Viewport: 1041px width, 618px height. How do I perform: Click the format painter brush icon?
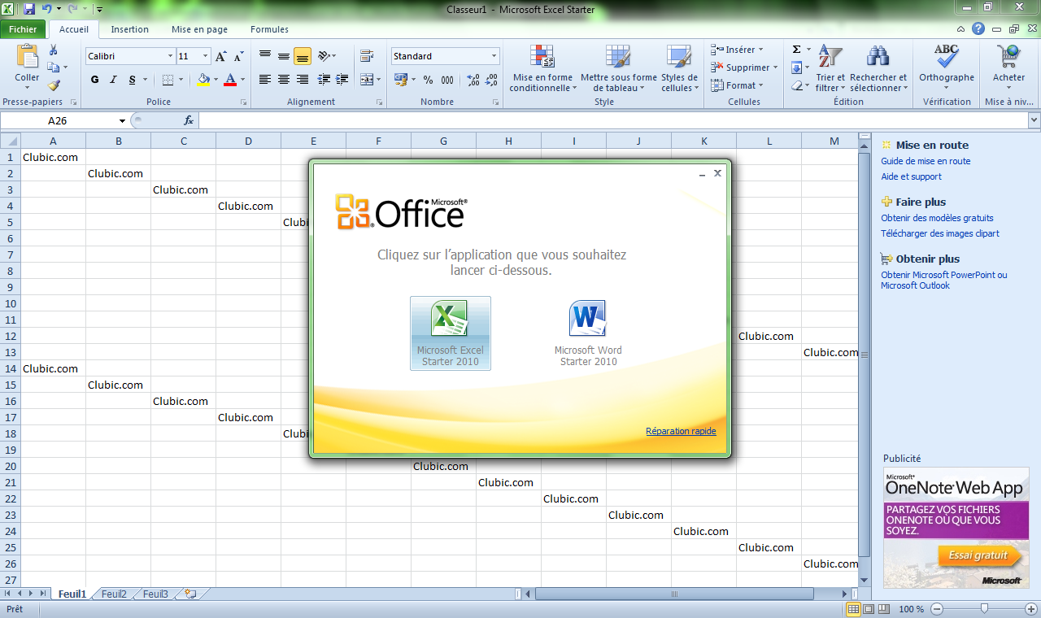pos(54,85)
